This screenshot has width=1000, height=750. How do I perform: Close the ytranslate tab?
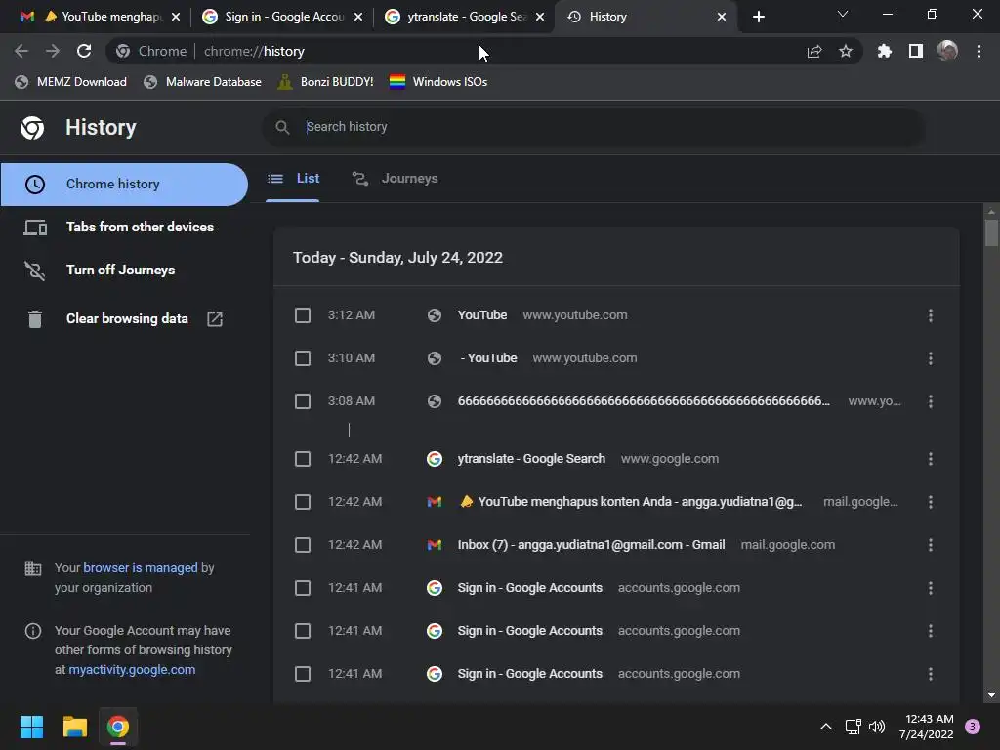click(540, 17)
